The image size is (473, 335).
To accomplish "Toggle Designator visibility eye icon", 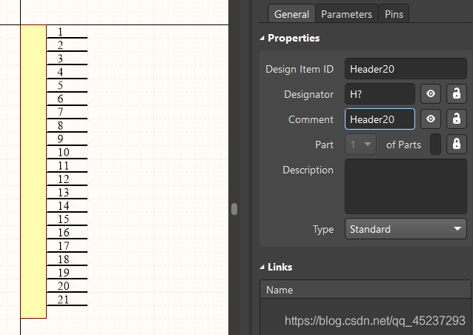I will point(431,94).
